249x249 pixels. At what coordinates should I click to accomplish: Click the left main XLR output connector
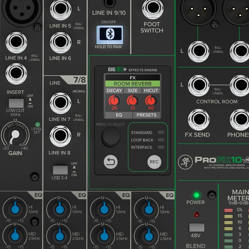coord(198,12)
